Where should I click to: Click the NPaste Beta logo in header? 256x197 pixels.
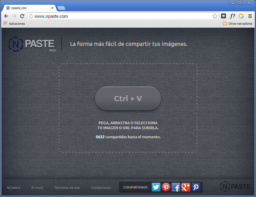32,44
